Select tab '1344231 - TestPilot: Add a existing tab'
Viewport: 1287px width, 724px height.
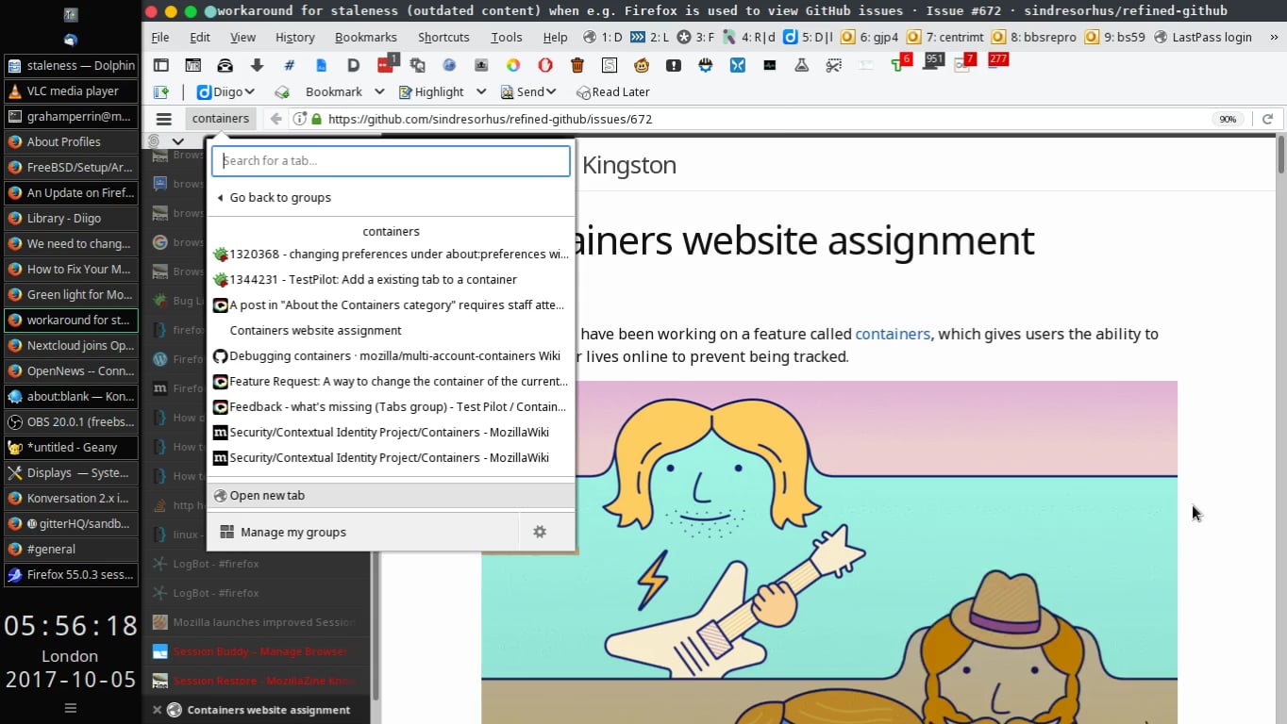pos(391,279)
